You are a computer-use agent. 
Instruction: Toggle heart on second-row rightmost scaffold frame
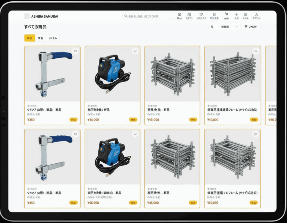click(x=255, y=134)
